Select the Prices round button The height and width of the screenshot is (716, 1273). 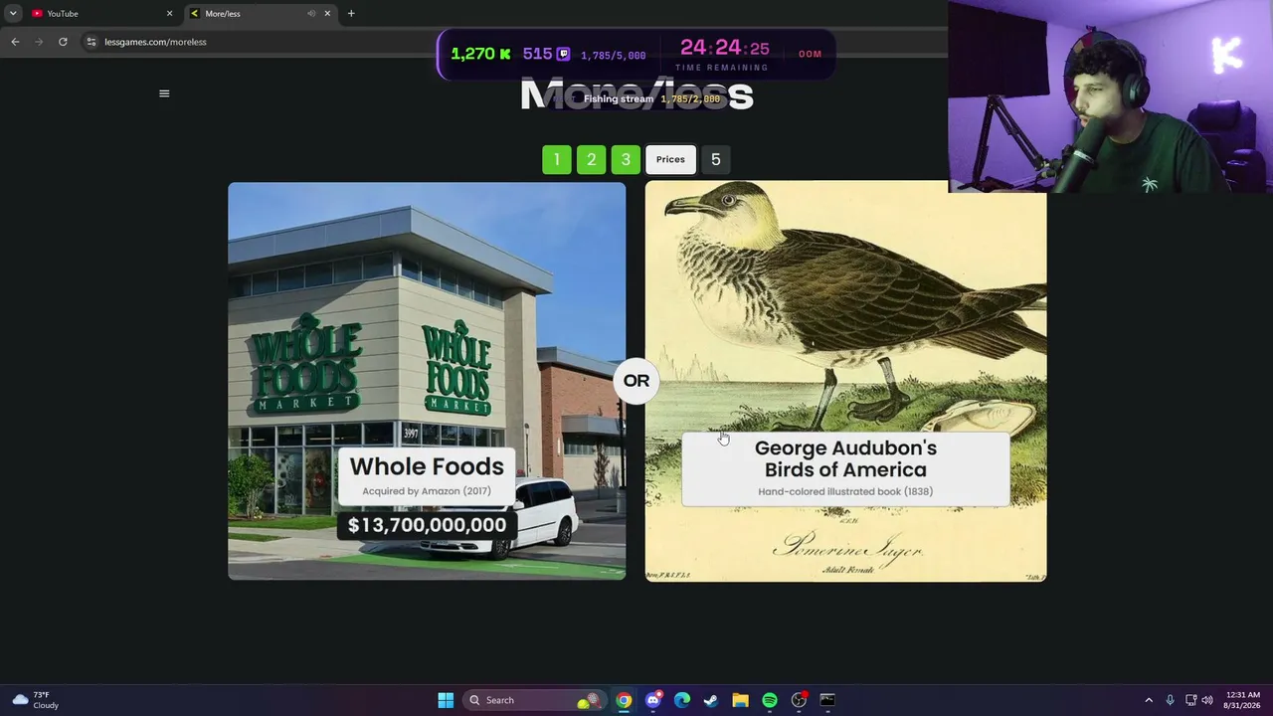coord(670,159)
